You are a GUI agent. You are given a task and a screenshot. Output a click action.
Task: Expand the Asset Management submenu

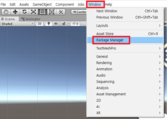click(125, 94)
